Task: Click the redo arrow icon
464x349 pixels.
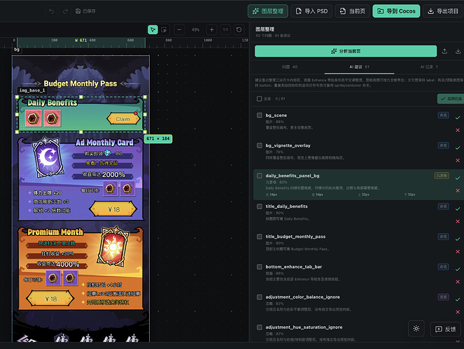Action: coord(65,11)
